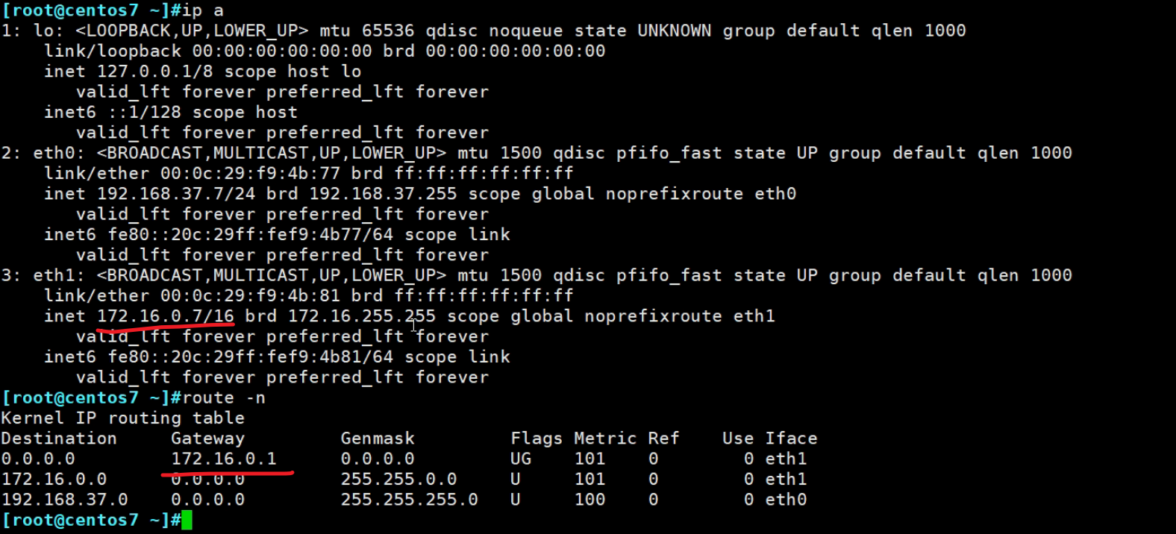Click the destination 192.168.37.0 route entry

click(65, 500)
